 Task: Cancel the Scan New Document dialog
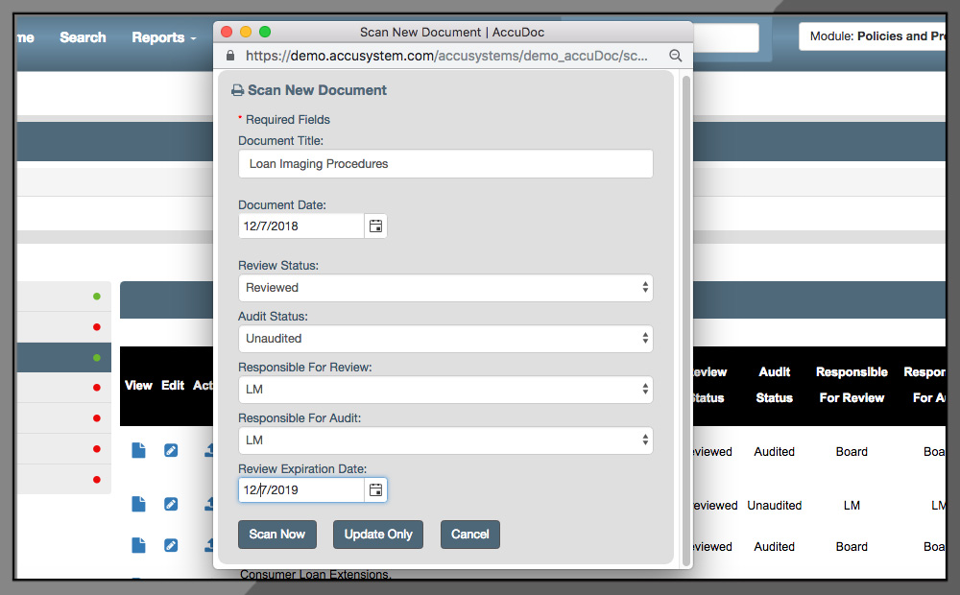point(470,535)
